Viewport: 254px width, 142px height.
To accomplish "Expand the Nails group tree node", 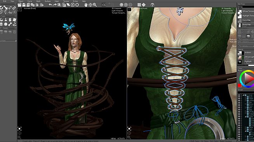I will 245,129.
